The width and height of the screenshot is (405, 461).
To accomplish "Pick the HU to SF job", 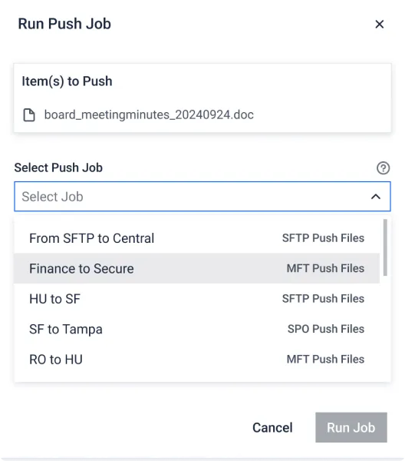I will pos(197,299).
